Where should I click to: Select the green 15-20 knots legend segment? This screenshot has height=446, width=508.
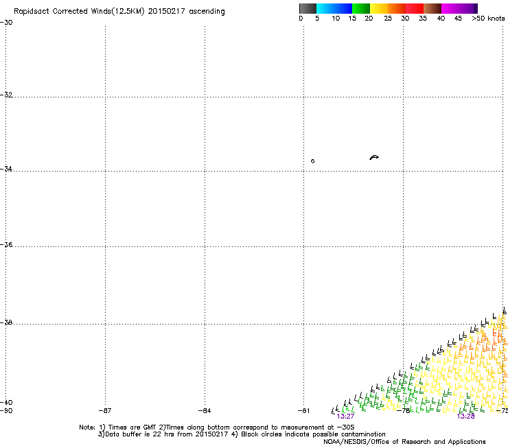(361, 8)
